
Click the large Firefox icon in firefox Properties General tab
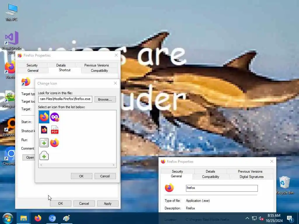tap(169, 188)
